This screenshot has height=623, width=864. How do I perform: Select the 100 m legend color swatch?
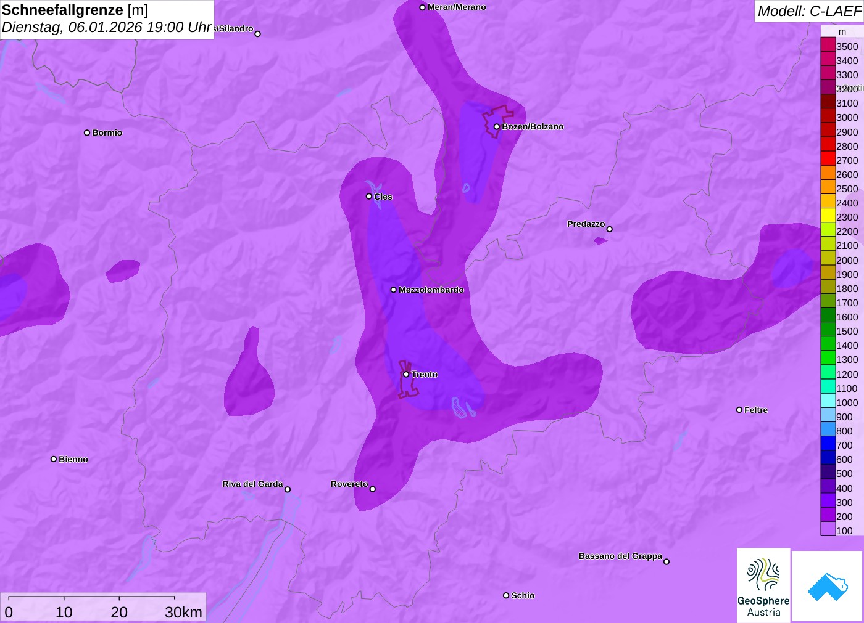tap(828, 529)
